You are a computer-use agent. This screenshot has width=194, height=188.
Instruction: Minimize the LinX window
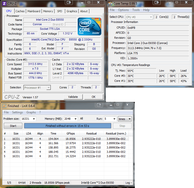pyautogui.click(x=111, y=105)
